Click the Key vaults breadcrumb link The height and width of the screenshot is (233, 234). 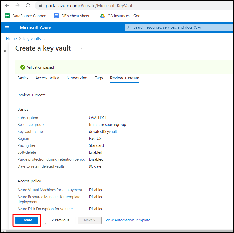pos(32,39)
